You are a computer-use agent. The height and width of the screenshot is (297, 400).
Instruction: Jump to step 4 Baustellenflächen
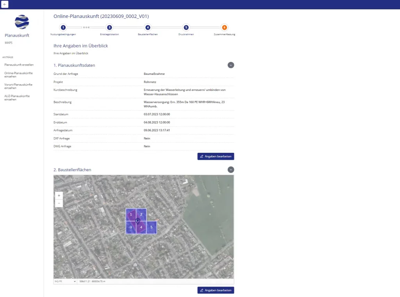[148, 27]
